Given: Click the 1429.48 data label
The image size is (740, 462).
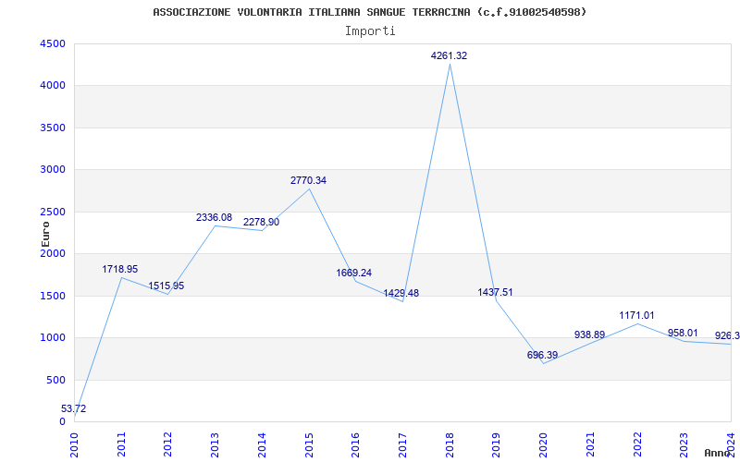Looking at the screenshot, I should click(401, 293).
